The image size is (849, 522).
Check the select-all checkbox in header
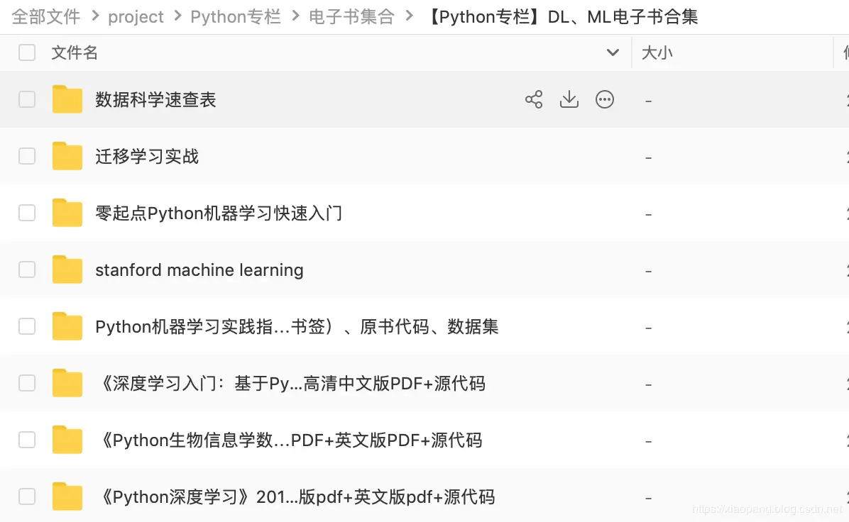click(x=26, y=52)
